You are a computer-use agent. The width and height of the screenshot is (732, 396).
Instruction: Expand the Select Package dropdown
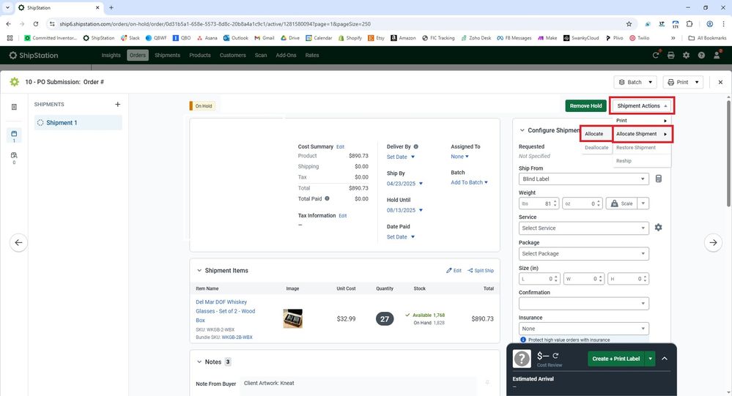(x=583, y=253)
